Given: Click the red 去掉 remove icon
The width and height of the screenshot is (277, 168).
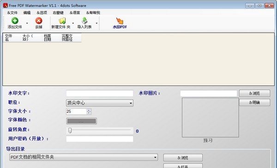Looking at the screenshot, I should 39,21.
